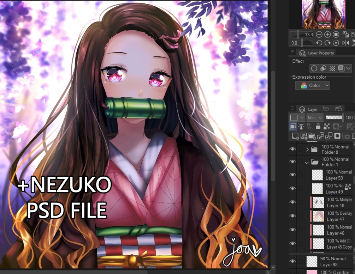Create a new vector layer

click(304, 136)
